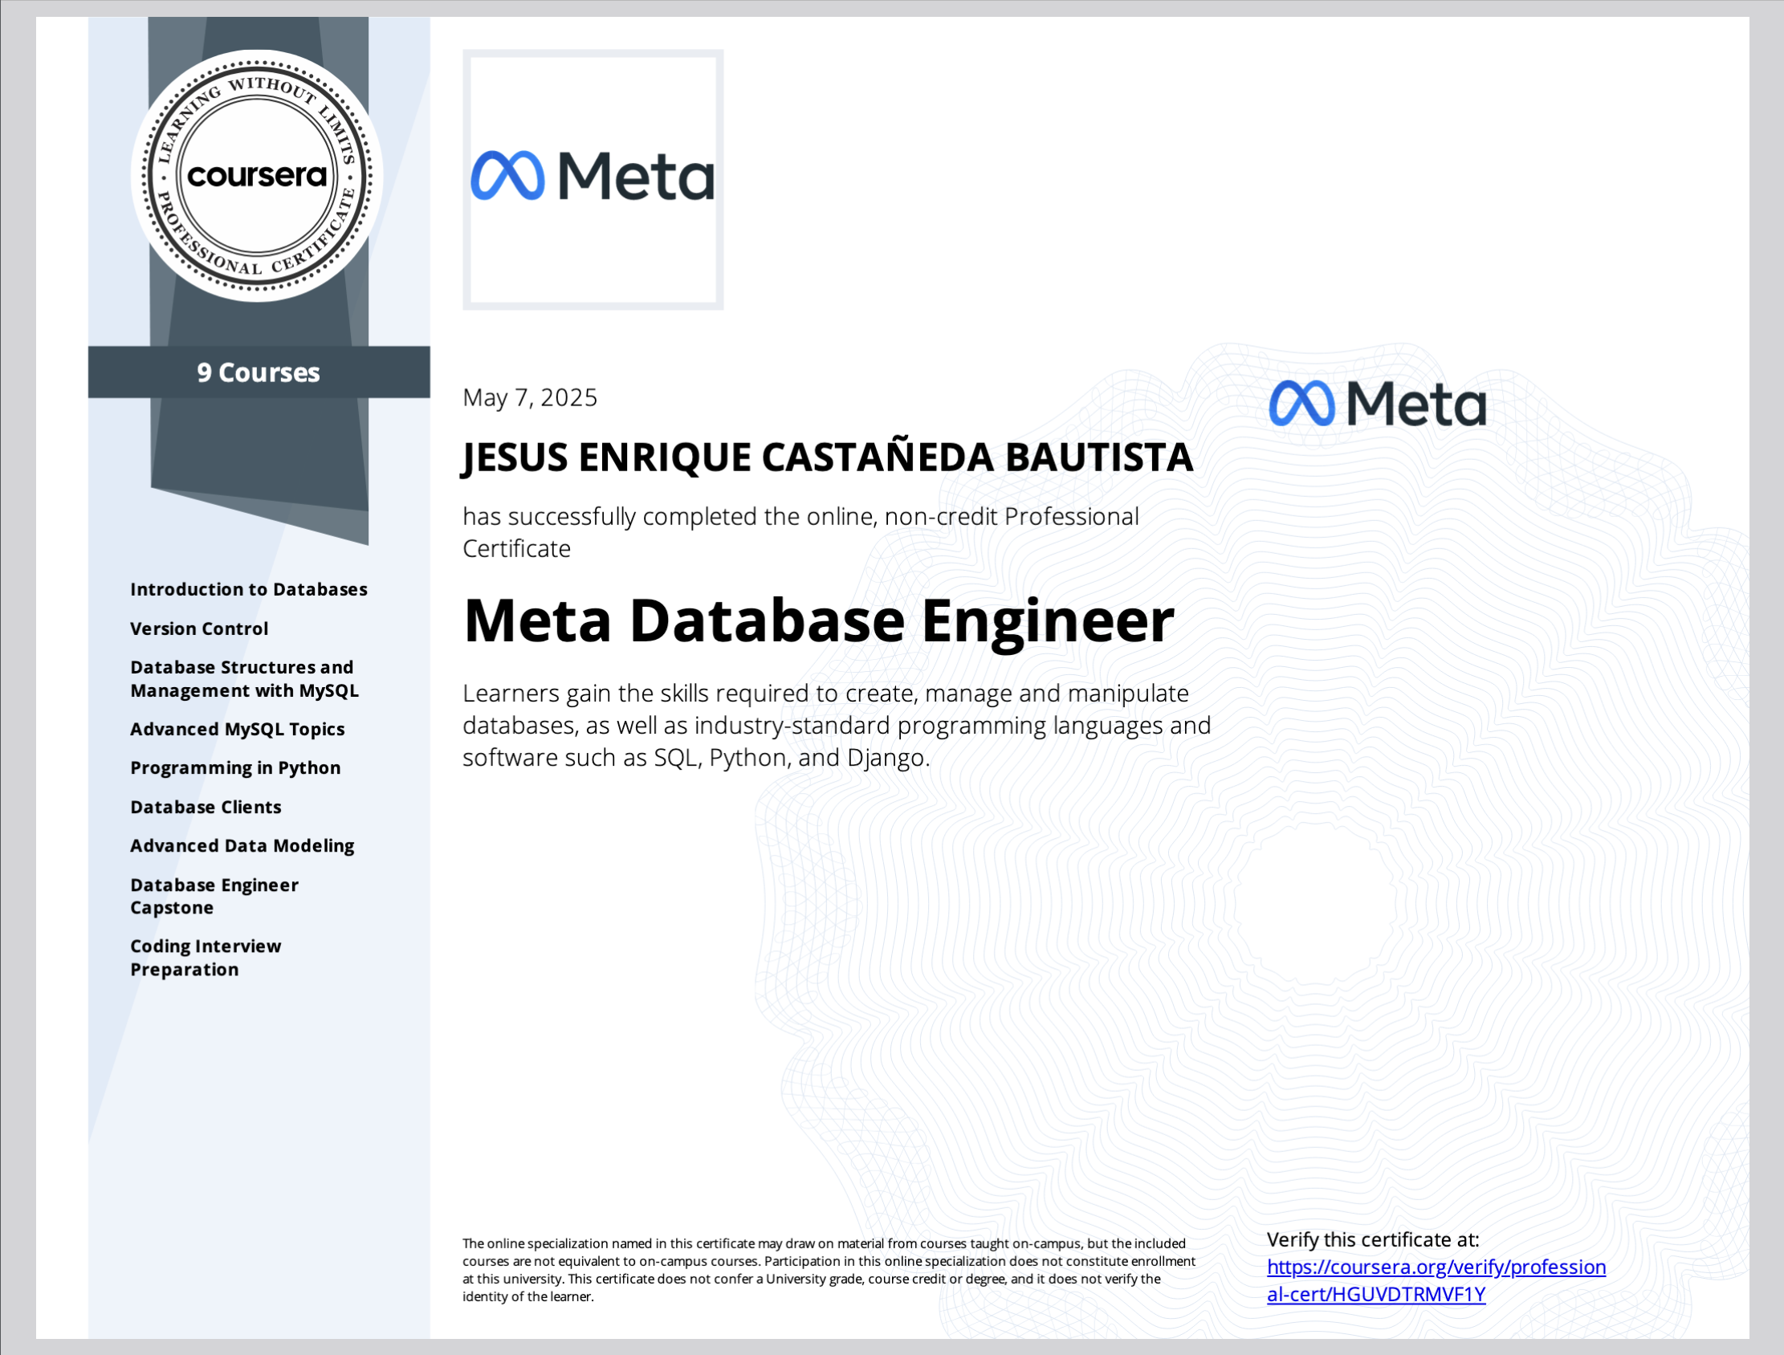1784x1355 pixels.
Task: Click the disclaimer paragraph at the bottom
Action: coord(829,1270)
